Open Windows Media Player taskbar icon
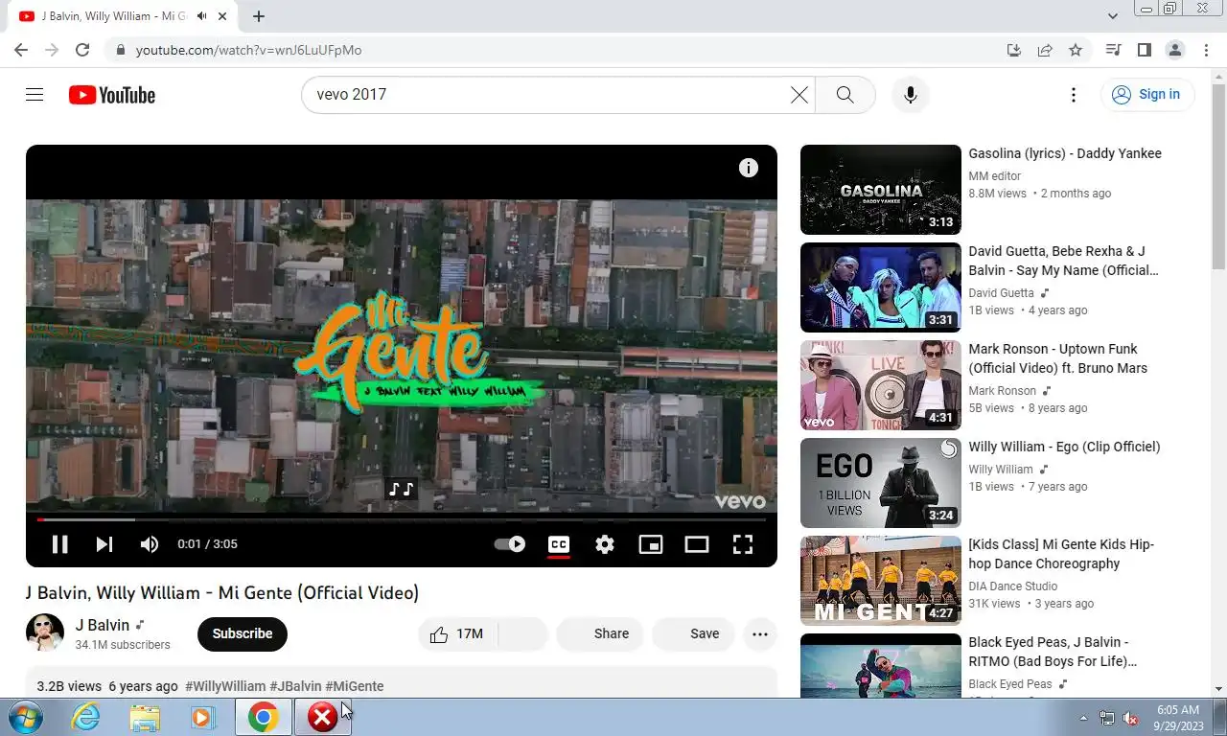Image resolution: width=1227 pixels, height=736 pixels. pos(203,717)
